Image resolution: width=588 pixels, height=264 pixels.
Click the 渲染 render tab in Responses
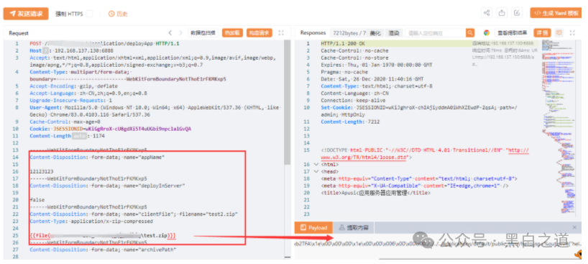tap(394, 33)
